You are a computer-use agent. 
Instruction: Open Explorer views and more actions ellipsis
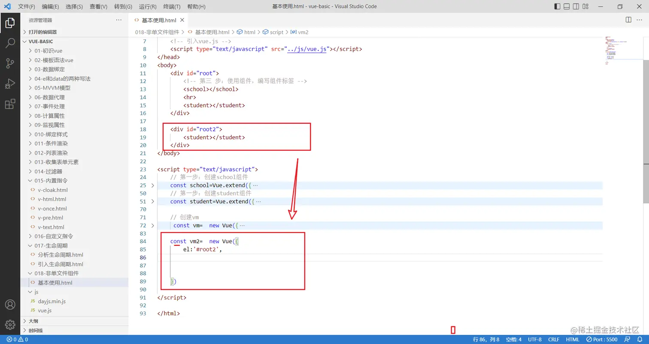[x=119, y=20]
